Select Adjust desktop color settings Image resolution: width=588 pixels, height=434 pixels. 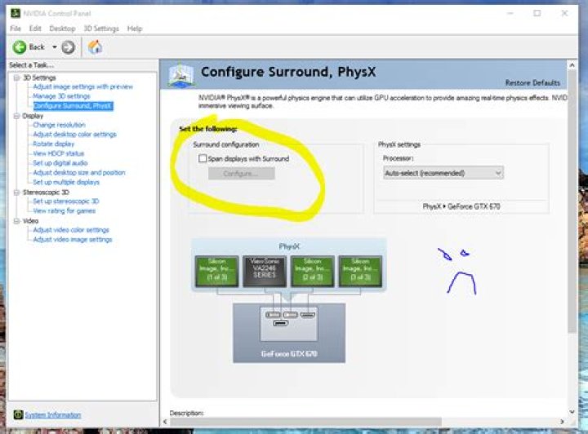click(x=74, y=134)
